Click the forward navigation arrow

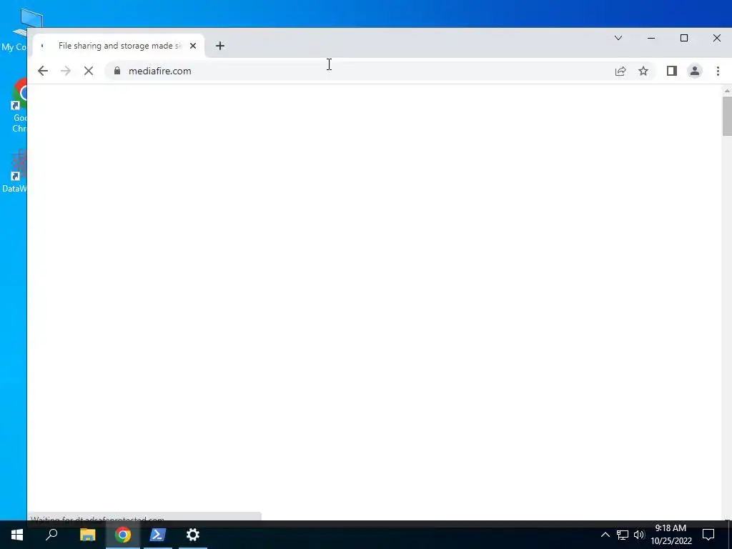point(66,71)
